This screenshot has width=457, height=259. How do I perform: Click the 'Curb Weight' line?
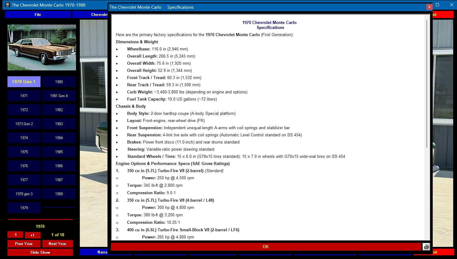point(187,92)
